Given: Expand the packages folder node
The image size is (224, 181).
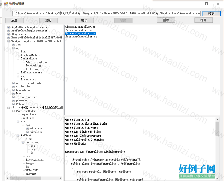Looking at the screenshot, I should click(x=13, y=101).
